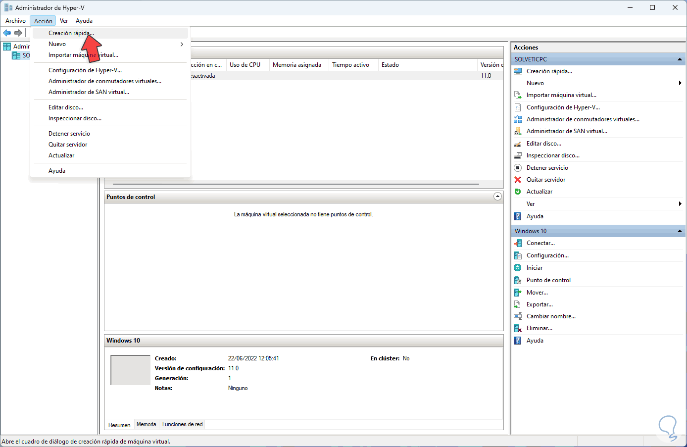Open the Archivo menu

pyautogui.click(x=15, y=21)
